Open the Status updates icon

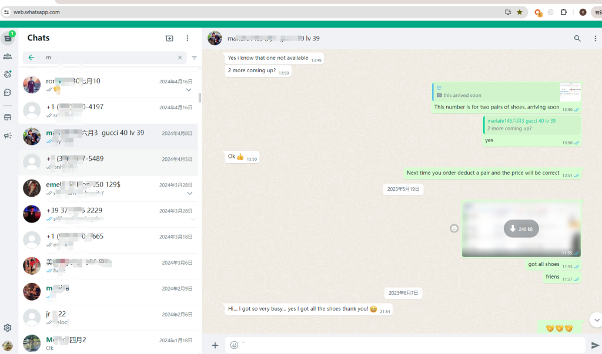tap(8, 75)
